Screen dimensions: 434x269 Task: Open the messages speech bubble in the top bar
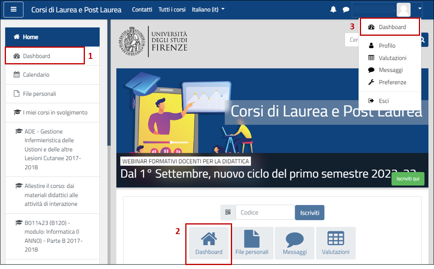[x=346, y=10]
